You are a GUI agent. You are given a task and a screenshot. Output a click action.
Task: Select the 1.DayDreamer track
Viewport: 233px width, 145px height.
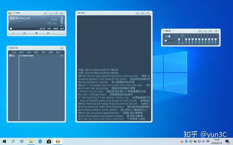pos(27,56)
